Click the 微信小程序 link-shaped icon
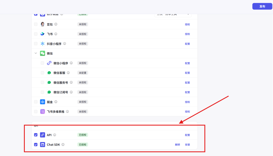273x156 pixels. [49, 63]
